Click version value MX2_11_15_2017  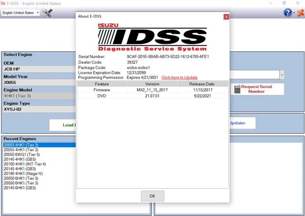pyautogui.click(x=152, y=90)
